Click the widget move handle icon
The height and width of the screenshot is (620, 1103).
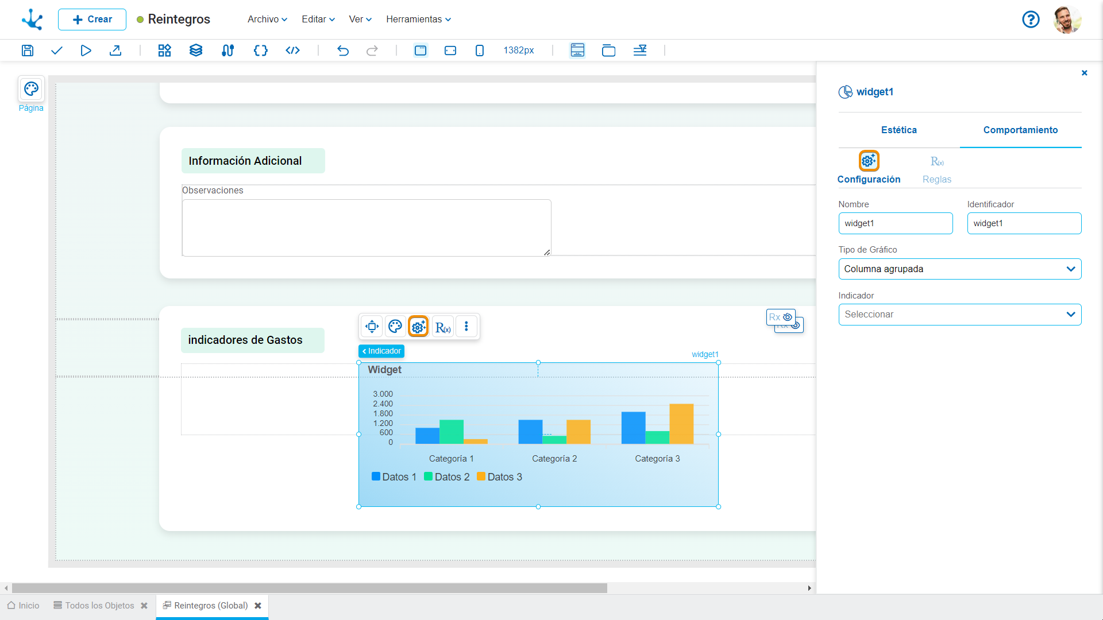tap(372, 327)
